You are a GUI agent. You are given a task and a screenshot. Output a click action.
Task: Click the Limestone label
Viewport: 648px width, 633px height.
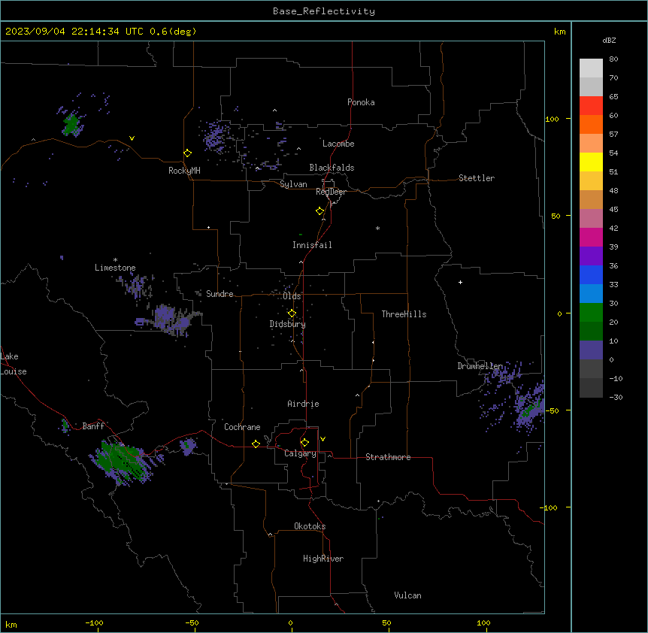(x=115, y=268)
